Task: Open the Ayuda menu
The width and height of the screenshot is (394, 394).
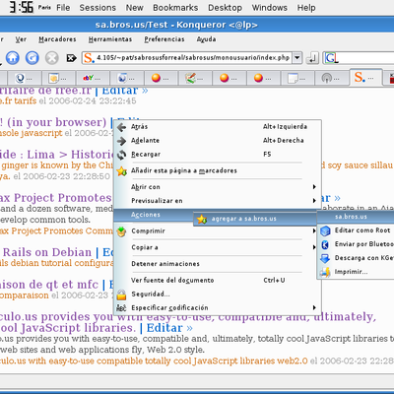Action: click(206, 39)
